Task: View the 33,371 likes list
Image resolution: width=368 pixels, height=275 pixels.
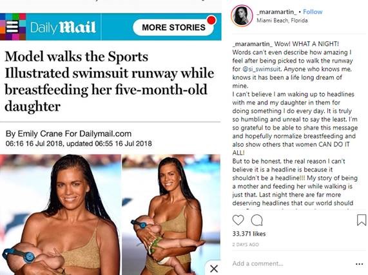Action: pos(249,234)
